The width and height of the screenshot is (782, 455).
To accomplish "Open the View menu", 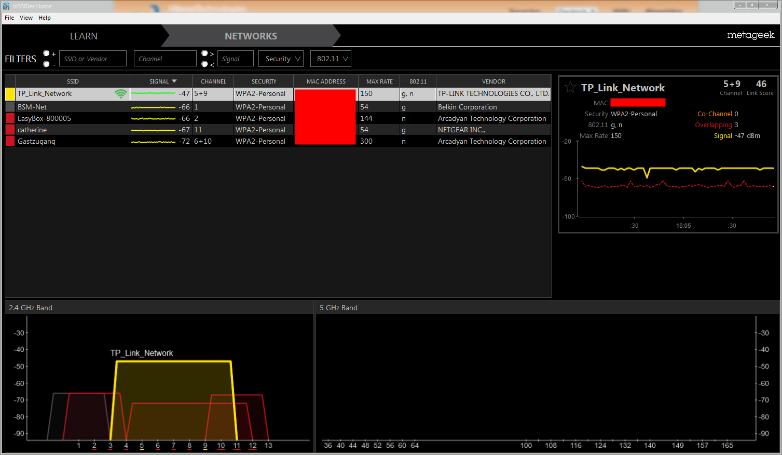I will click(26, 18).
